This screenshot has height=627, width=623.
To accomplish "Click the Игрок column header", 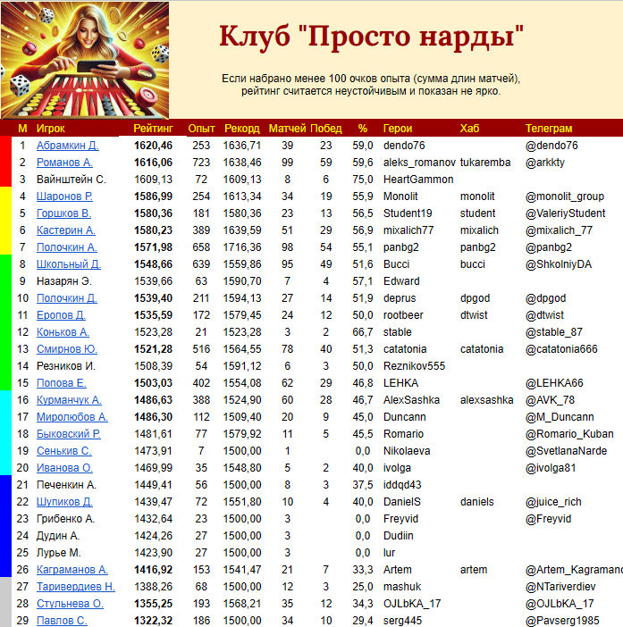I will coord(50,129).
